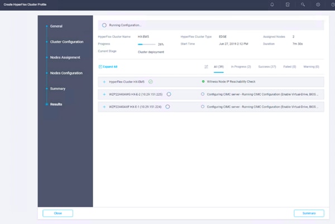Go to Nodes Assignment step
This screenshot has height=224, width=335.
tap(65, 57)
